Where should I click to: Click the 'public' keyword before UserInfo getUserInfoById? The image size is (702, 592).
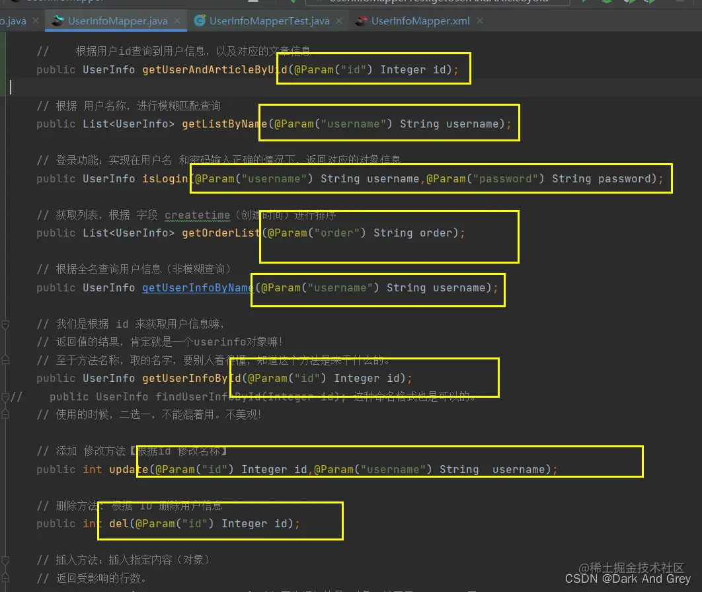pos(56,379)
